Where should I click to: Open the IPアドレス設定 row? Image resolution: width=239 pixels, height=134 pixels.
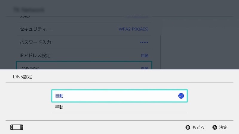pos(84,55)
